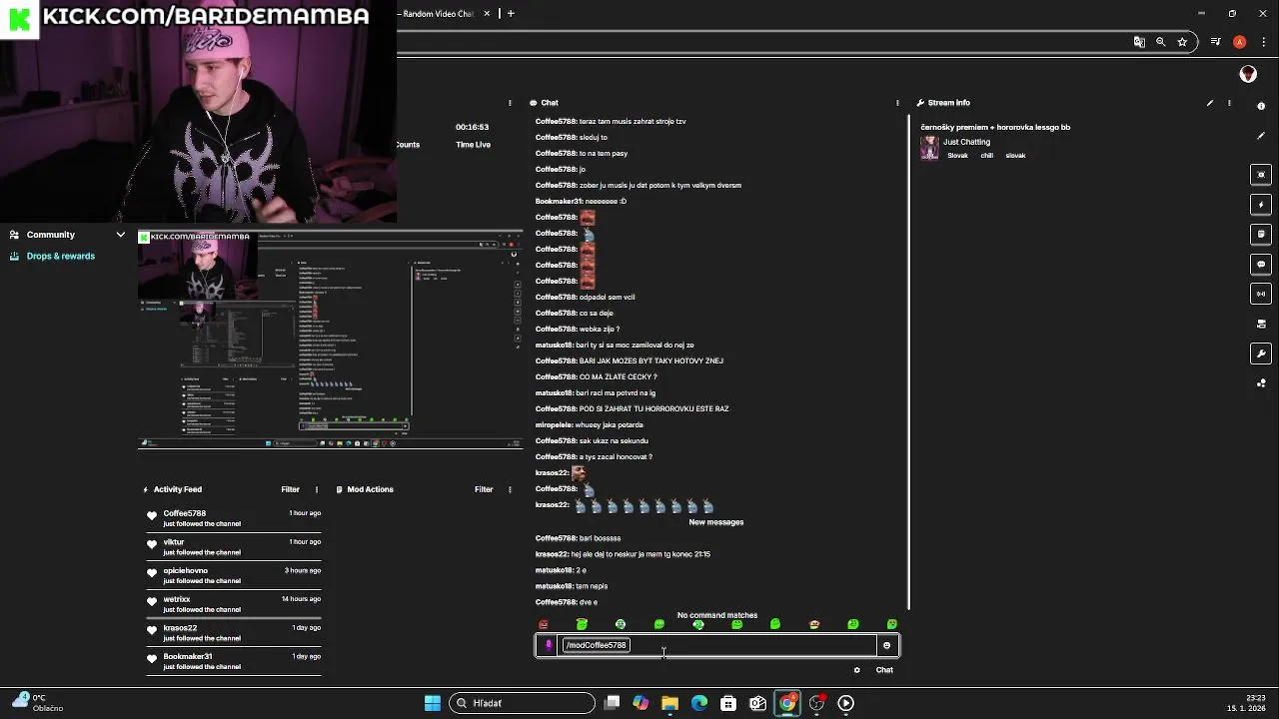Open the Stream Info panel options menu
Image resolution: width=1279 pixels, height=719 pixels.
click(x=1229, y=103)
